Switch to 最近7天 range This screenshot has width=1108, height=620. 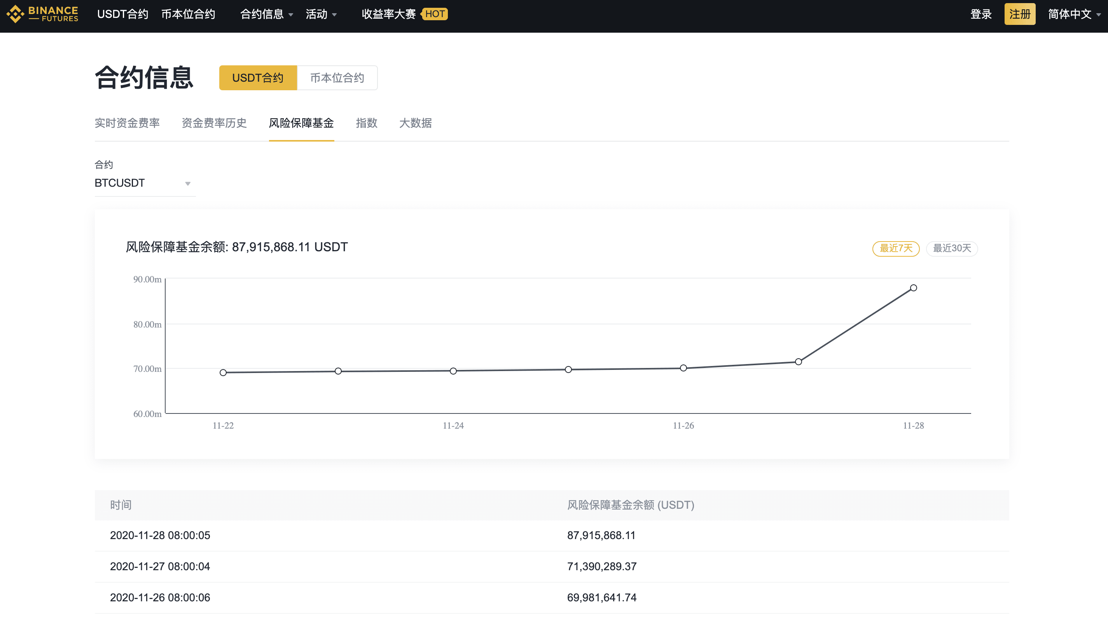click(896, 248)
